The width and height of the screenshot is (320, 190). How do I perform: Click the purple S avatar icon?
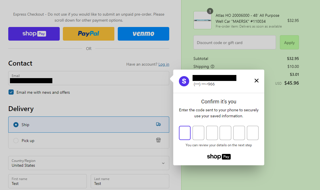[184, 81]
